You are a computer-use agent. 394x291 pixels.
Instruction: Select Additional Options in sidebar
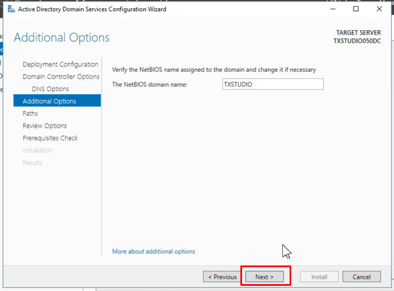click(x=57, y=101)
